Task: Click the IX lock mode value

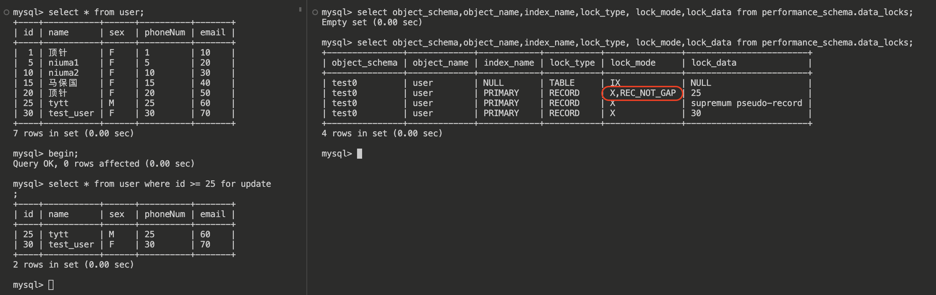Action: 615,83
